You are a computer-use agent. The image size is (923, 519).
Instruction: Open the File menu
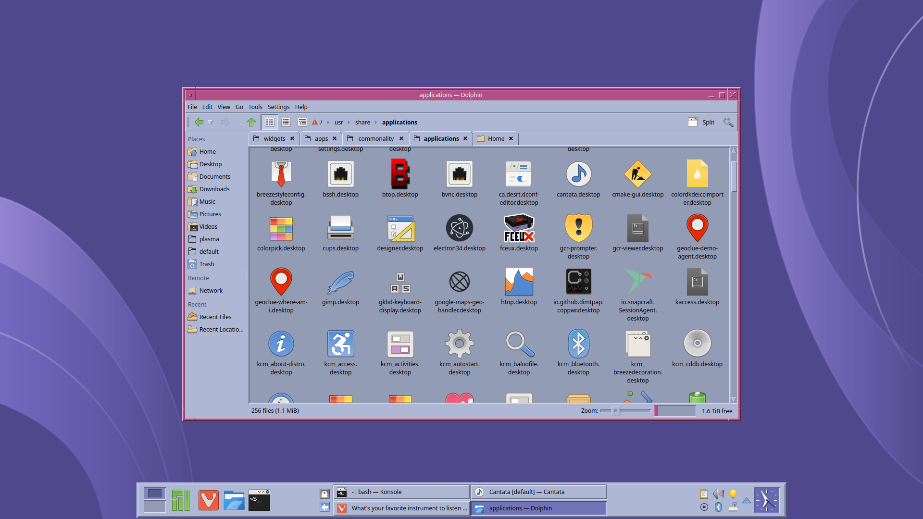click(x=192, y=107)
